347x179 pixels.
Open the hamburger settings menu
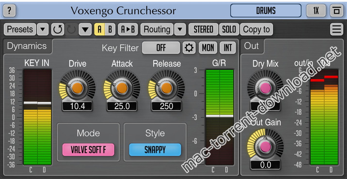coord(337,29)
